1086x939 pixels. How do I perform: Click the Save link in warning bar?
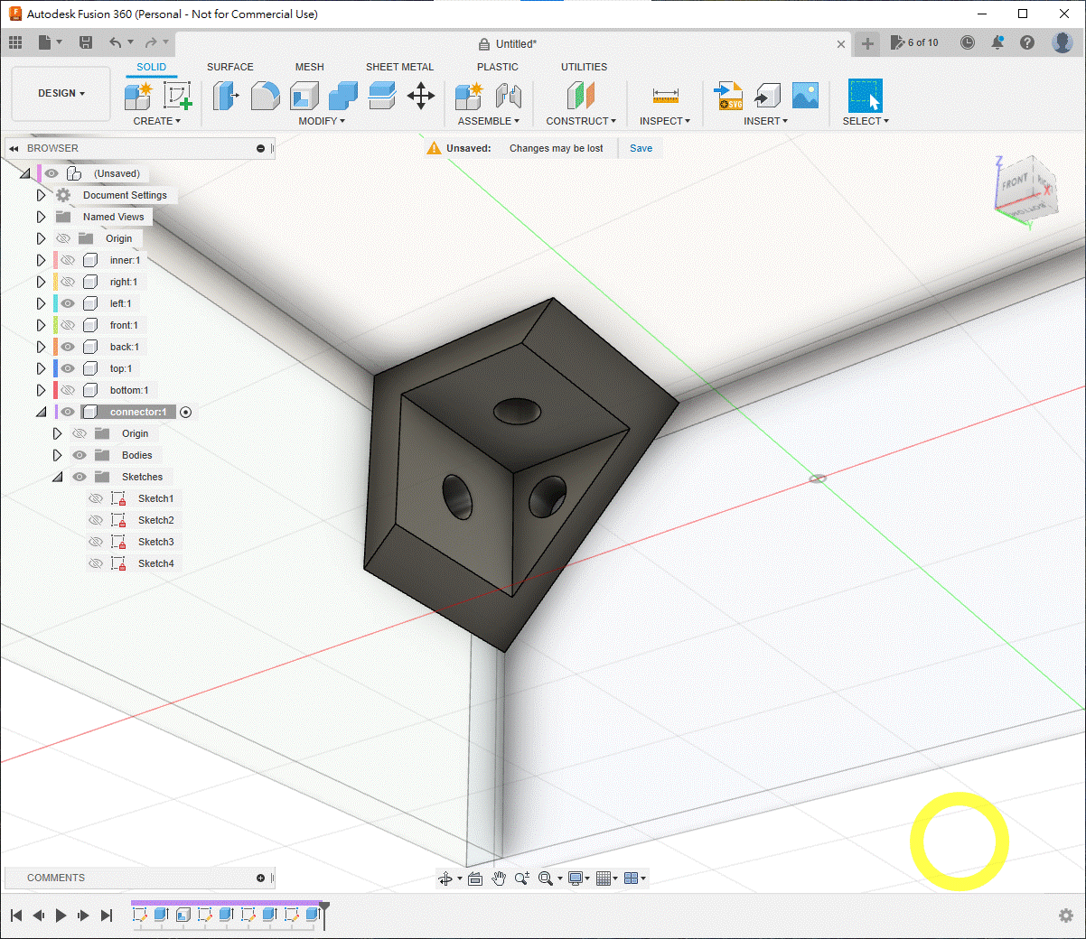[x=641, y=148]
